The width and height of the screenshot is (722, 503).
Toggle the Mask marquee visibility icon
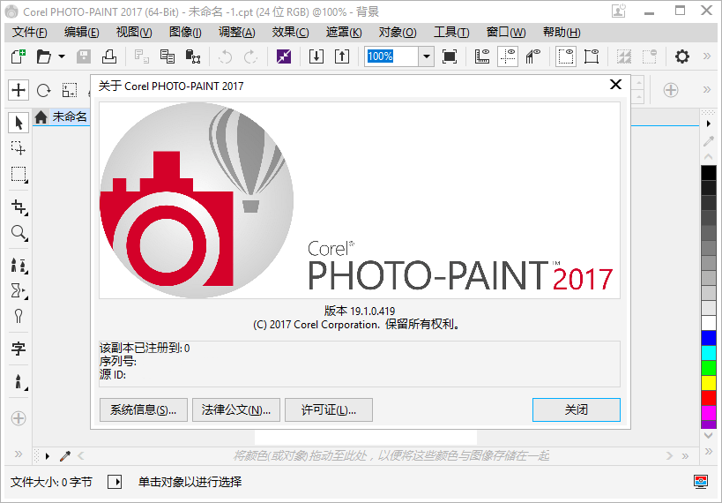(x=566, y=56)
